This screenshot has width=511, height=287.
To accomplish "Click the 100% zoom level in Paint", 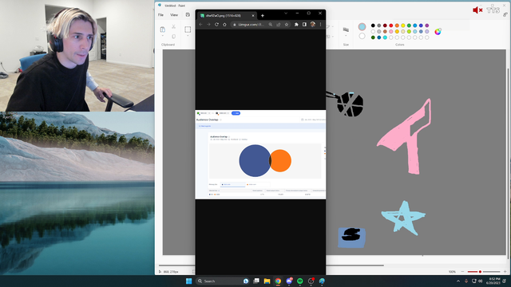I will (452, 272).
